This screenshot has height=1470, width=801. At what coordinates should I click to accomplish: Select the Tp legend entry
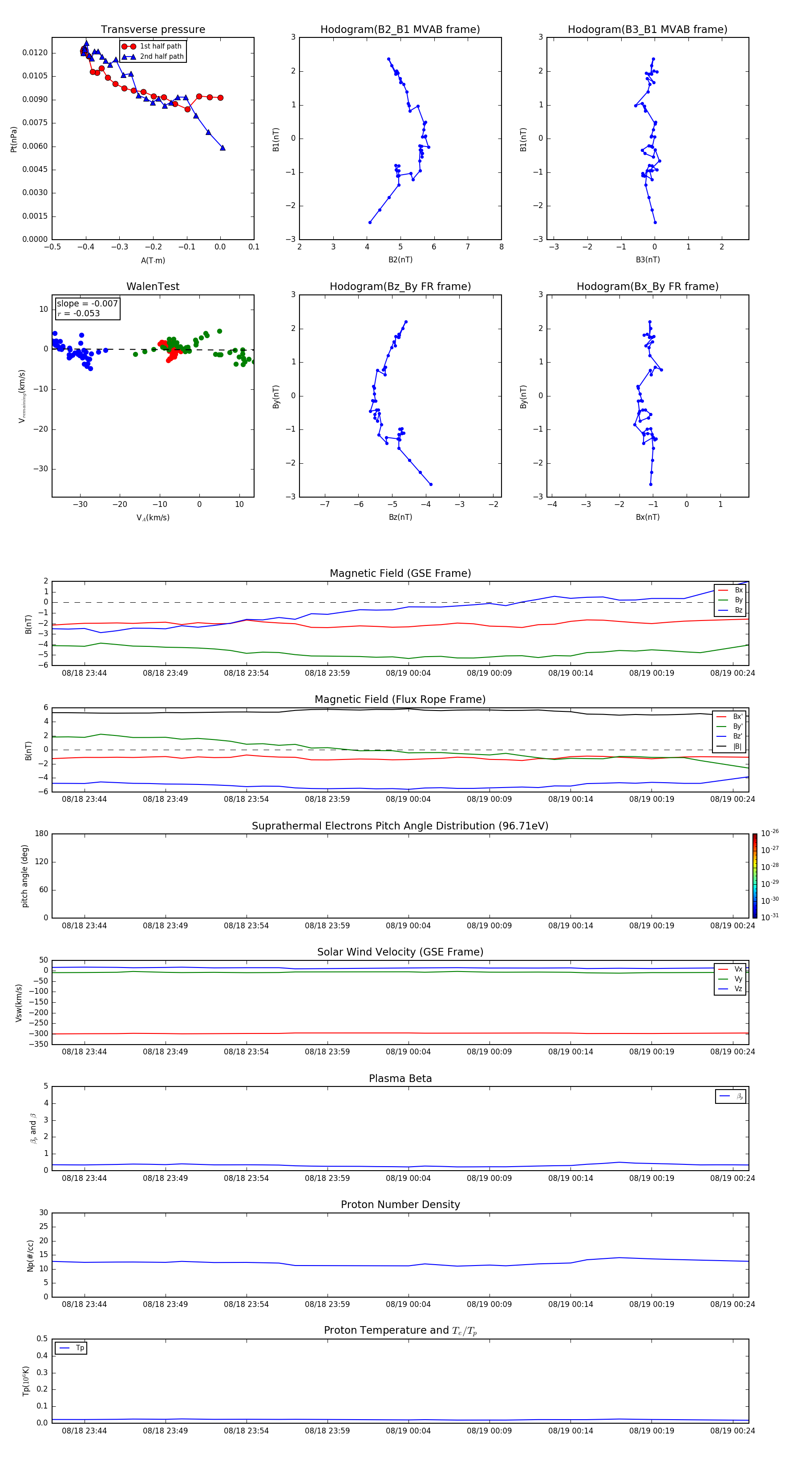[71, 1348]
